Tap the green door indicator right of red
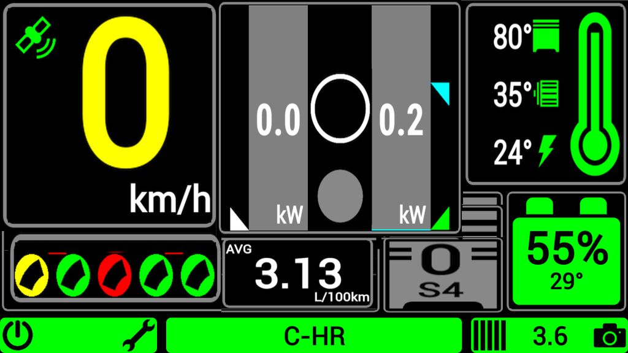The height and width of the screenshot is (353, 628). (x=156, y=275)
